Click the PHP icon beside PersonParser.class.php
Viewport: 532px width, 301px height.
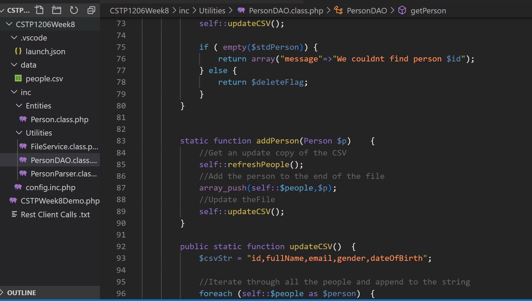point(23,173)
